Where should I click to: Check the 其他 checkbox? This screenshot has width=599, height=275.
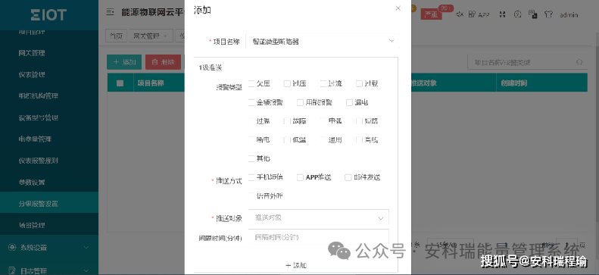(x=251, y=158)
